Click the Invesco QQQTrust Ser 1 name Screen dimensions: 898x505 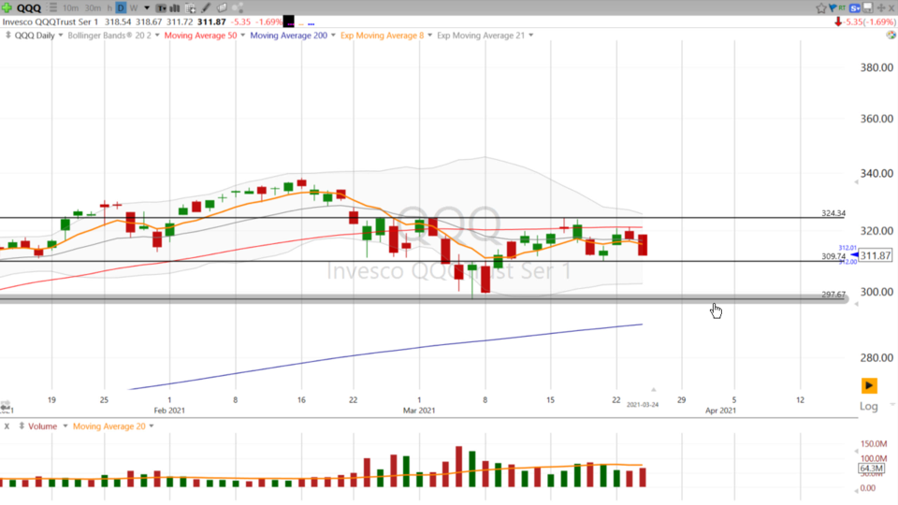(x=51, y=22)
